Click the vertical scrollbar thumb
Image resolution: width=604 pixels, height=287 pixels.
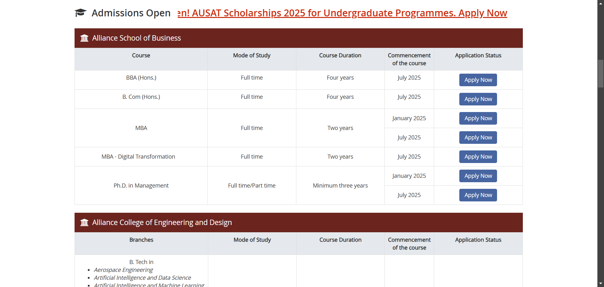point(601,73)
